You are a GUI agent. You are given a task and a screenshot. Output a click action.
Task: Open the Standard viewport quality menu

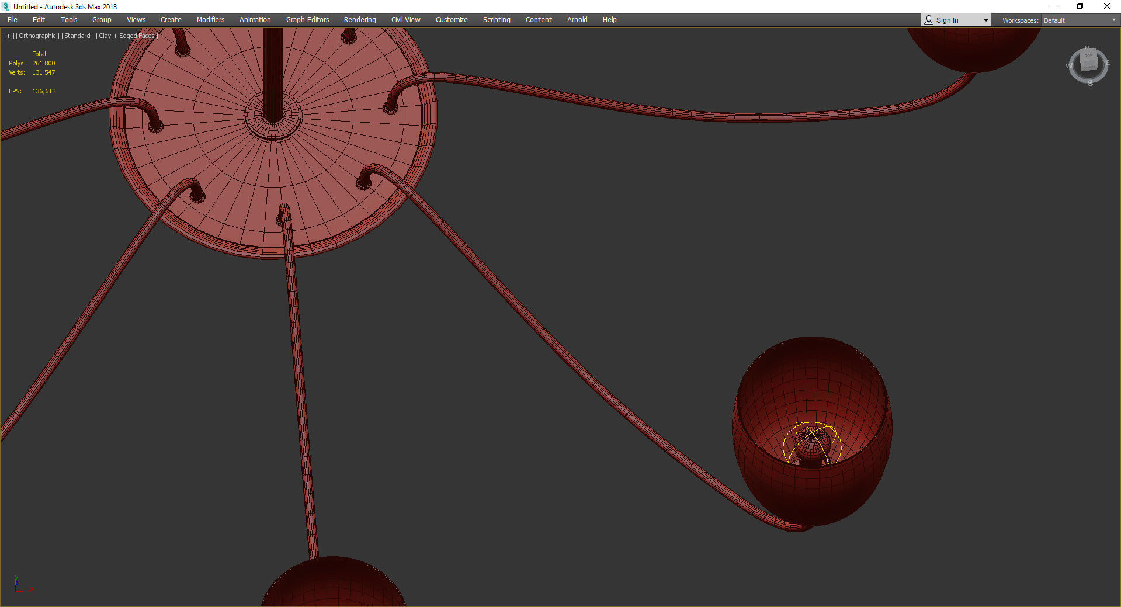click(78, 36)
